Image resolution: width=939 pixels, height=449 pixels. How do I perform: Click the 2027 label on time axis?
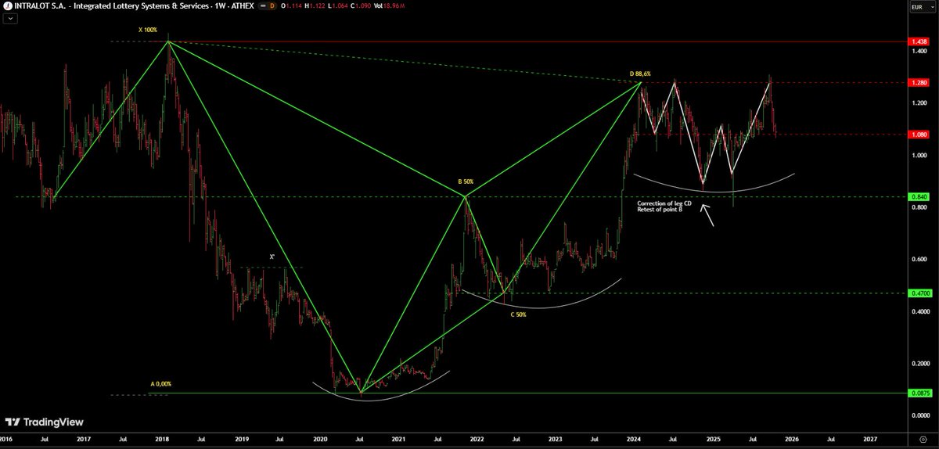871,440
